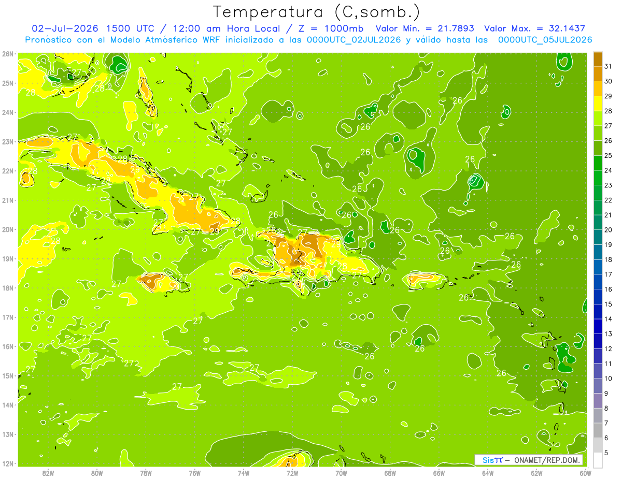Click the "62W" longitude axis label
Screen dimensions: 622x480
(x=536, y=473)
